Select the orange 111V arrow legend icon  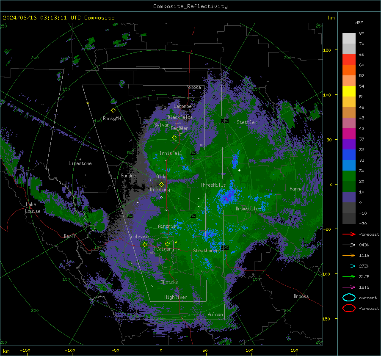pyautogui.click(x=349, y=255)
